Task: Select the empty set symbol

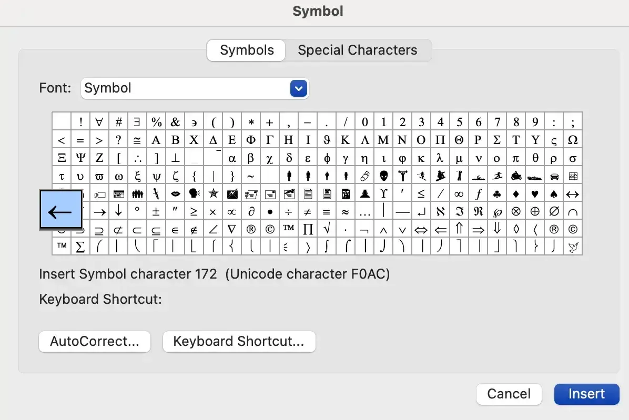Action: coord(554,211)
